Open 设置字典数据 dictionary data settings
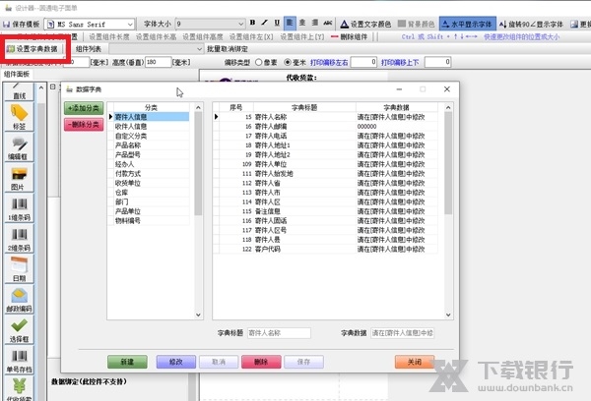Screen dimensions: 591x401 point(33,49)
